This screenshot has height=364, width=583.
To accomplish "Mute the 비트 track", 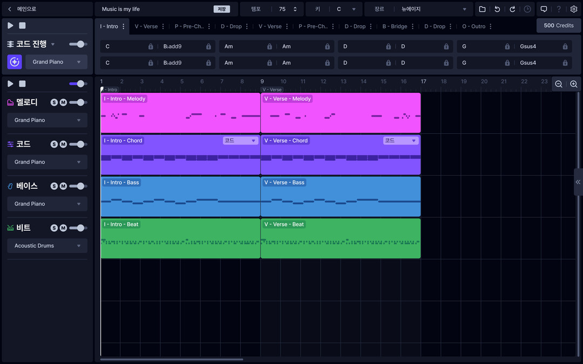I will click(x=63, y=228).
